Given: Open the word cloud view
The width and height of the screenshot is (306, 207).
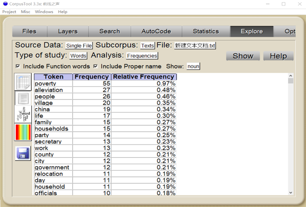Looking at the screenshot, I should click(23, 115).
